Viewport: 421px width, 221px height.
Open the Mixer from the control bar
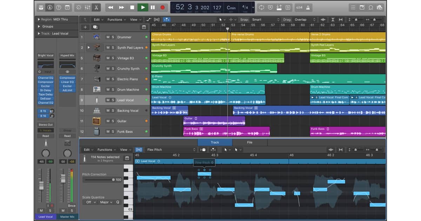87,7
